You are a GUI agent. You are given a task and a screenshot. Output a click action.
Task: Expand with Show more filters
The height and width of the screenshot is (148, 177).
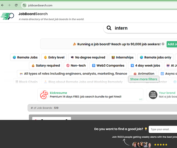tap(144, 79)
